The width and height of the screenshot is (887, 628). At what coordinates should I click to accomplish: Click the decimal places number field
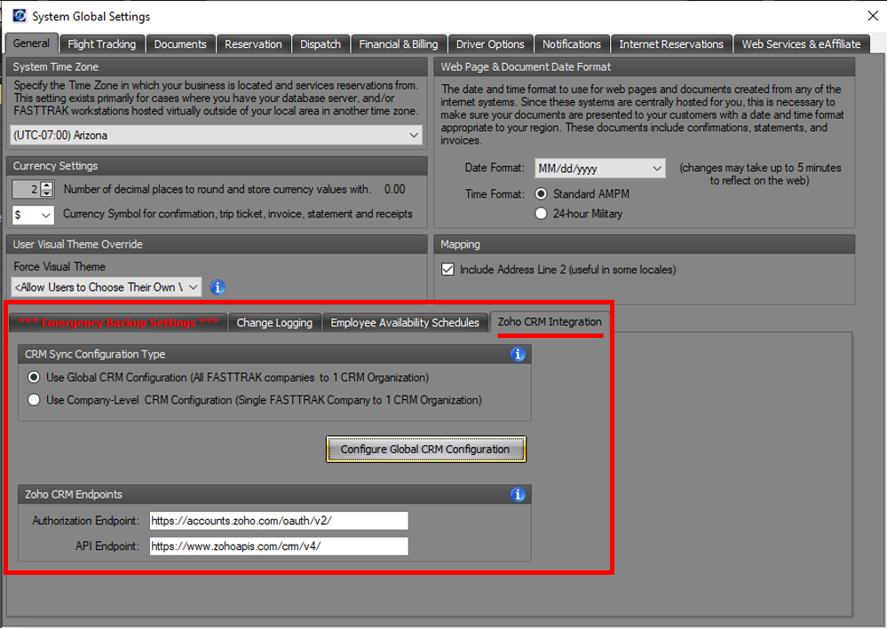[x=26, y=189]
